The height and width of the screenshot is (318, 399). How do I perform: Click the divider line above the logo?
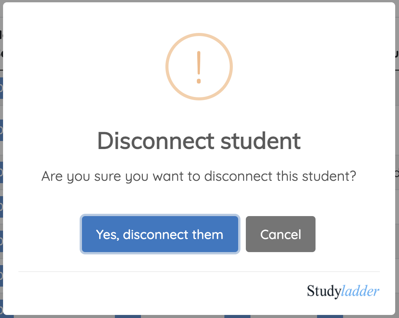(x=199, y=272)
